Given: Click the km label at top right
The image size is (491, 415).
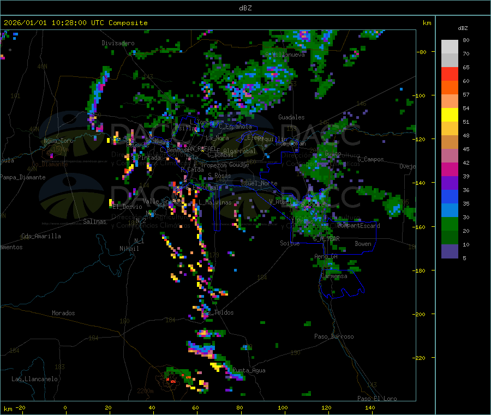Looking at the screenshot, I should [x=427, y=23].
